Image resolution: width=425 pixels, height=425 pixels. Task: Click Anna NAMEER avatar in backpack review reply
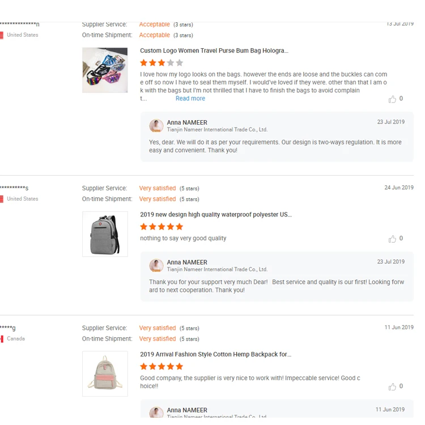156,266
